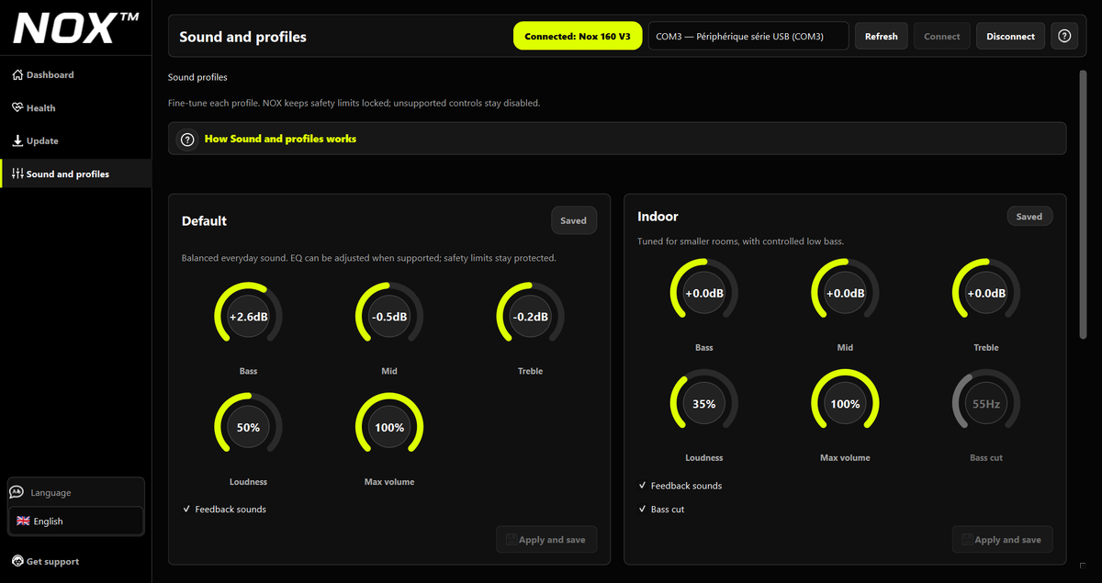Click the Indoor profile Mid knob

(x=845, y=294)
